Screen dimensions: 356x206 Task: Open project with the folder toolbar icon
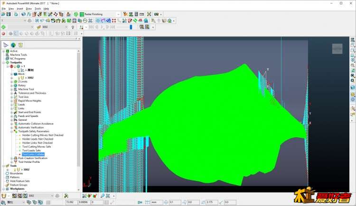click(3, 14)
